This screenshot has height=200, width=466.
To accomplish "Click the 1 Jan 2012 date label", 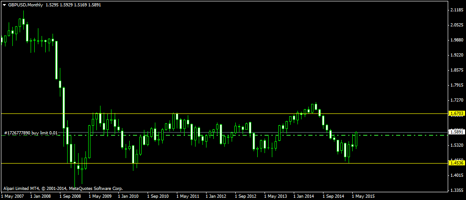I will (217, 196).
